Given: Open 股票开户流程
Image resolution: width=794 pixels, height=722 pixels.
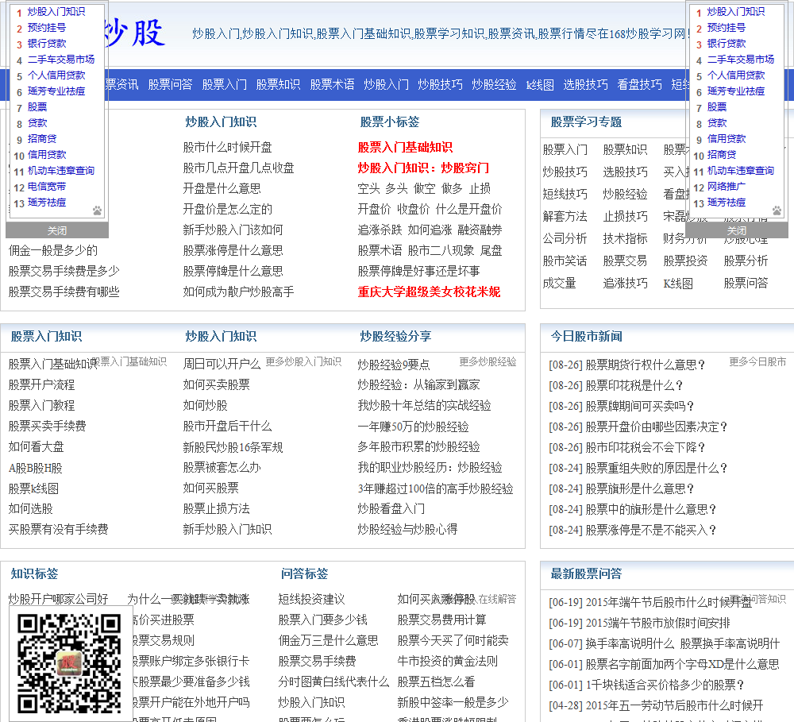Looking at the screenshot, I should [x=41, y=384].
